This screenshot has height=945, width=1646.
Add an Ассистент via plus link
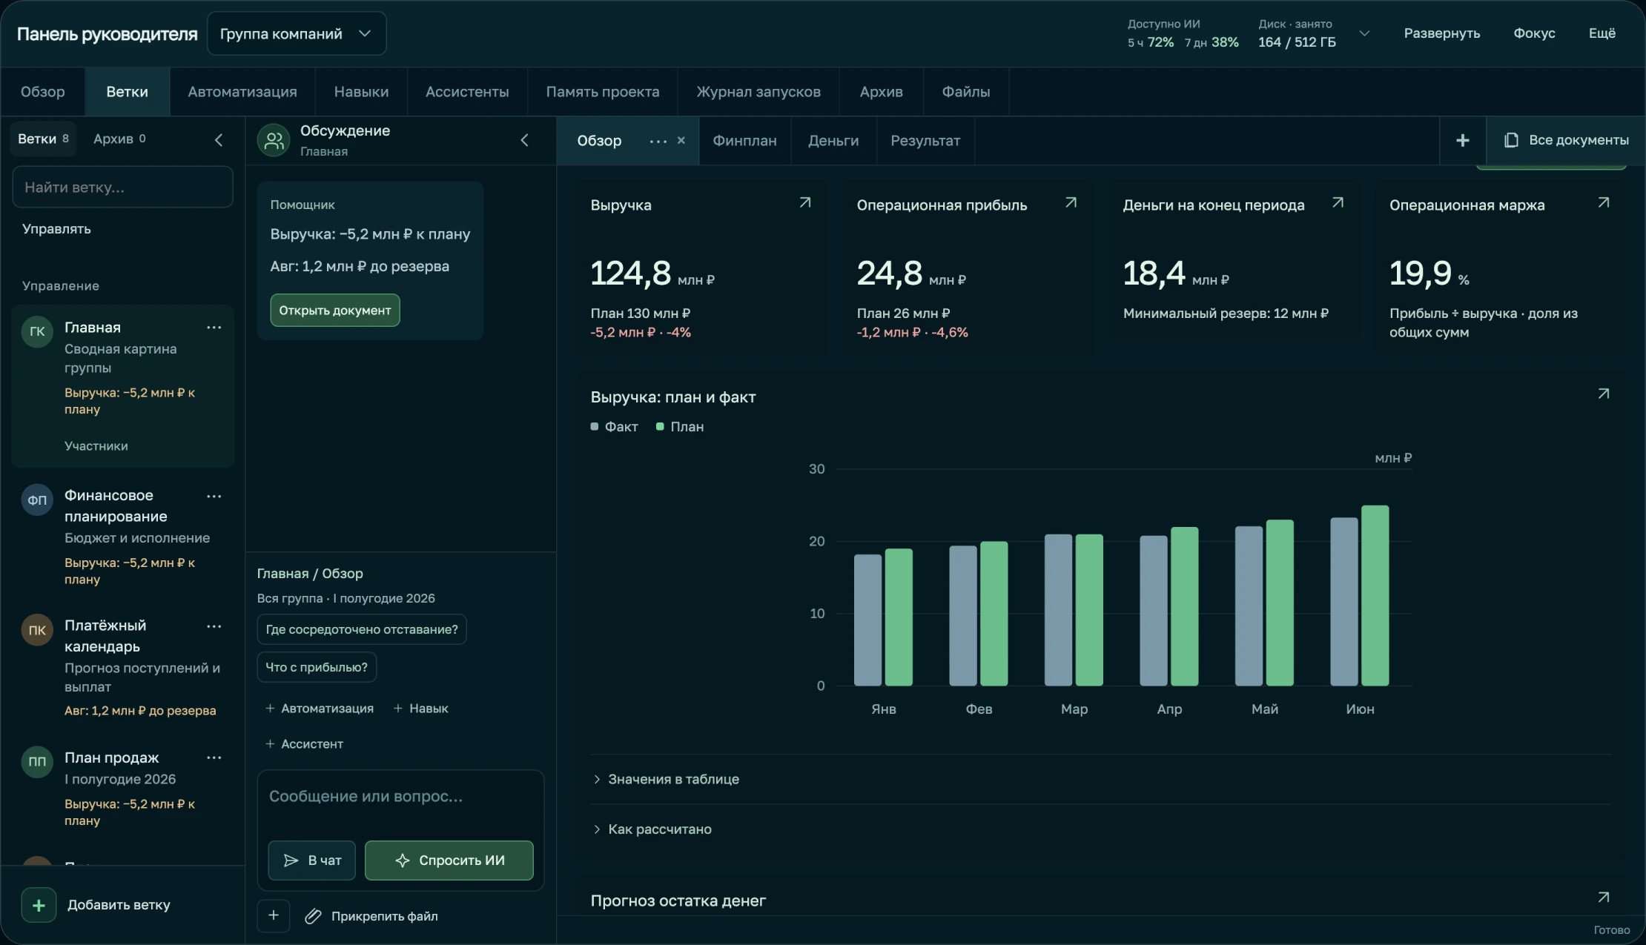[305, 744]
